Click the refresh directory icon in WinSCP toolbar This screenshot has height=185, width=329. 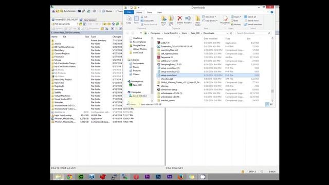(x=118, y=24)
